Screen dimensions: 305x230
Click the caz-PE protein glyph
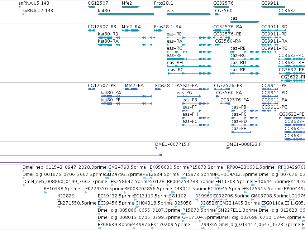(x=242, y=132)
